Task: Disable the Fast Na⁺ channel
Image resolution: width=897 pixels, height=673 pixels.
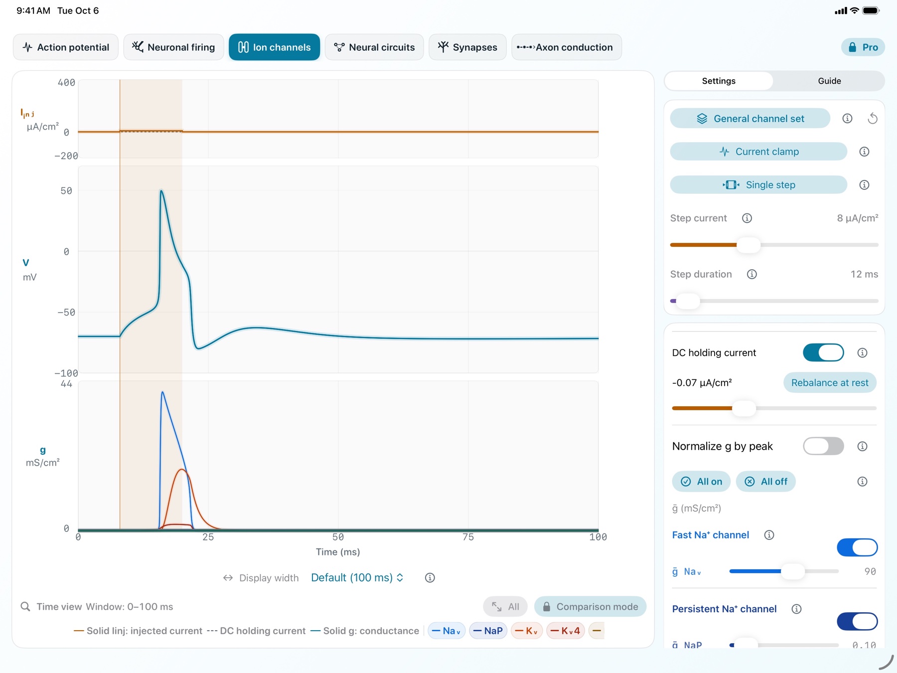Action: click(x=857, y=547)
